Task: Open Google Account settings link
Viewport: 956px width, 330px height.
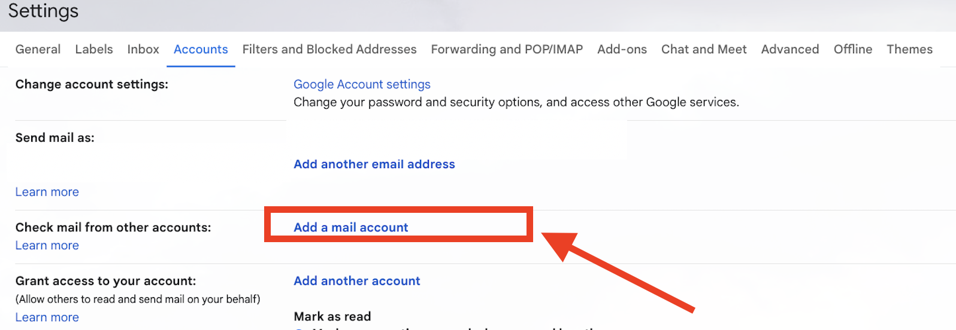Action: [x=362, y=84]
